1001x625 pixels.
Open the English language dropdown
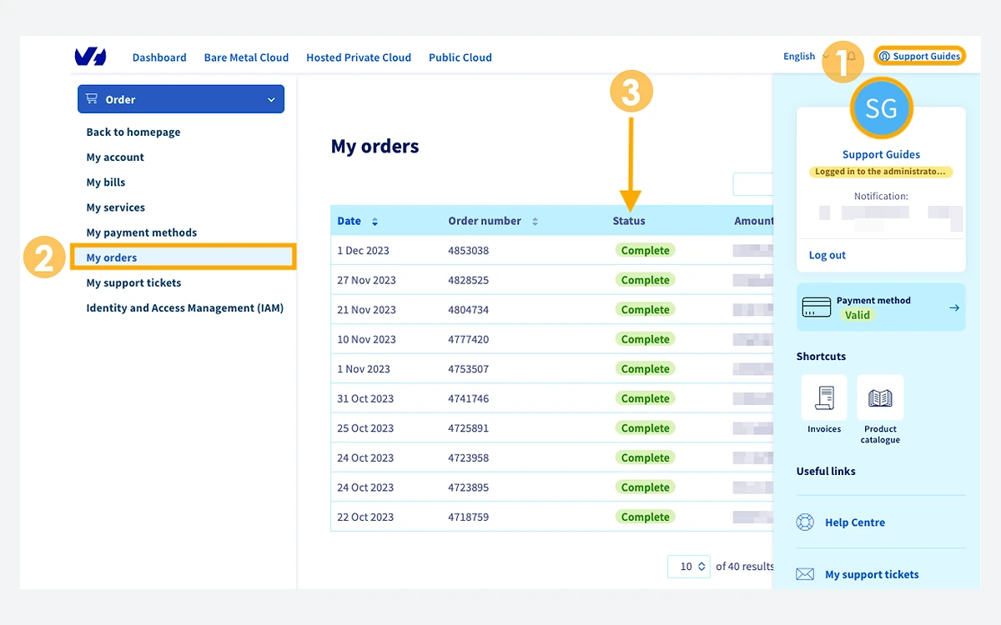[806, 57]
